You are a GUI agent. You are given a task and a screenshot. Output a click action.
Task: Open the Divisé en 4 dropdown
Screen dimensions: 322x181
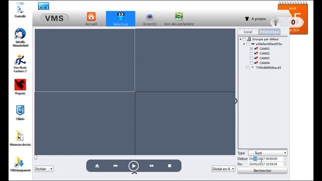[x=223, y=169]
